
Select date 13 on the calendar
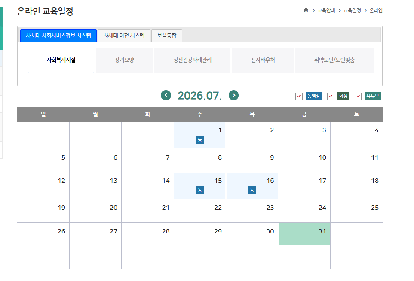[95, 186]
